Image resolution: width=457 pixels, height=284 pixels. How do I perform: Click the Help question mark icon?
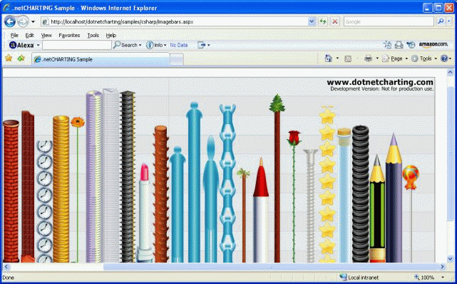[444, 59]
